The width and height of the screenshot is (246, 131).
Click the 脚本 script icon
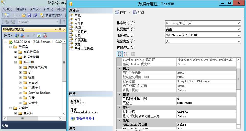(117, 12)
